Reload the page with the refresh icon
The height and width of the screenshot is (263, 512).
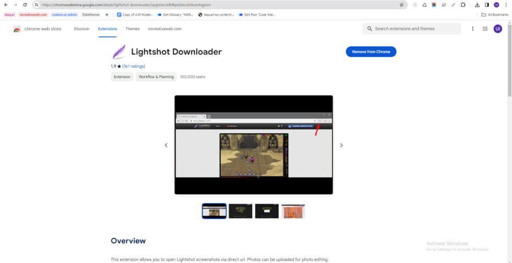click(x=25, y=5)
